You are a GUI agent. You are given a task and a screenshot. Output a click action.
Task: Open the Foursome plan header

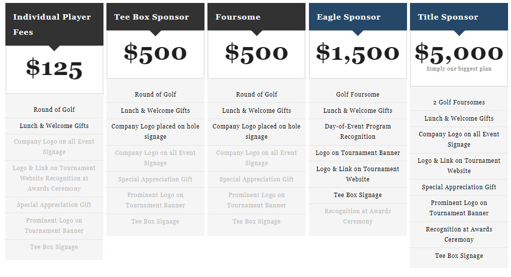238,17
